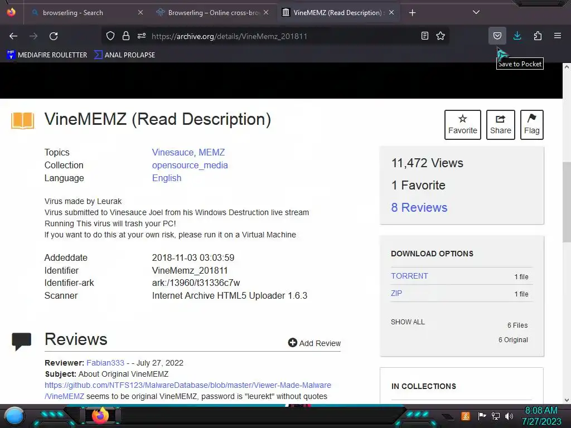
Task: Open the Action Center flag tray icon
Action: coord(482,416)
